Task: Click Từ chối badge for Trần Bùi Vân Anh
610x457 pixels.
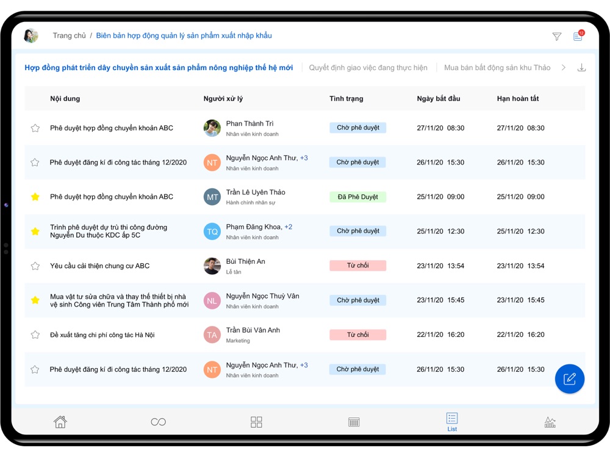Action: tap(358, 335)
